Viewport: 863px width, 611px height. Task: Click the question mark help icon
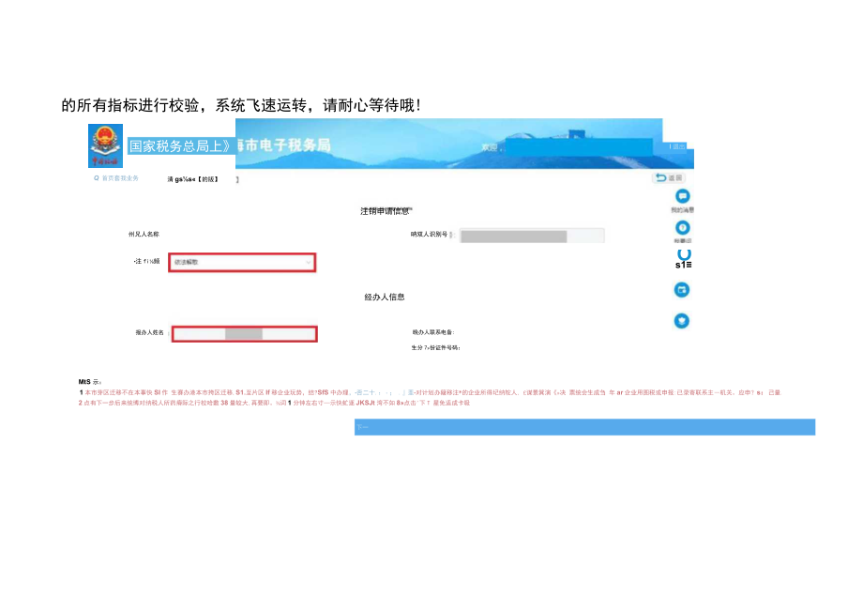(681, 228)
